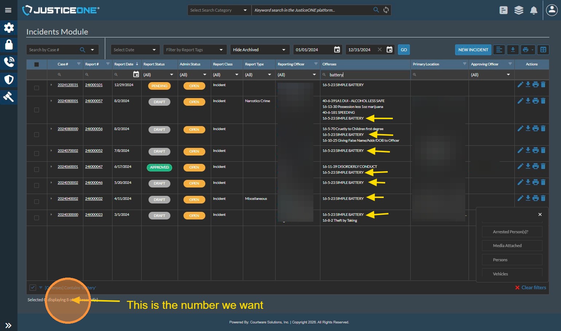Tick the checkbox for case 2024080001

click(x=36, y=110)
